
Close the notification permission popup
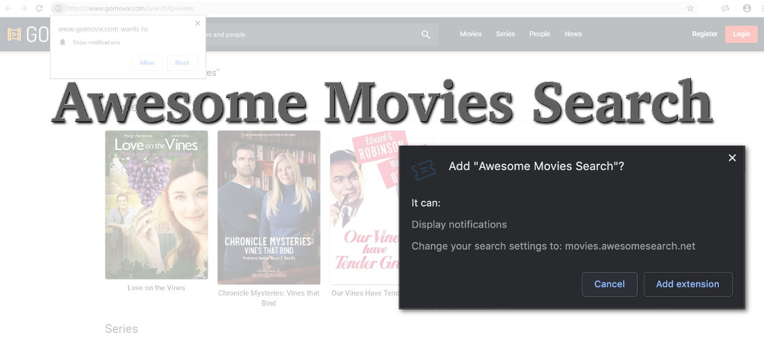pyautogui.click(x=197, y=23)
